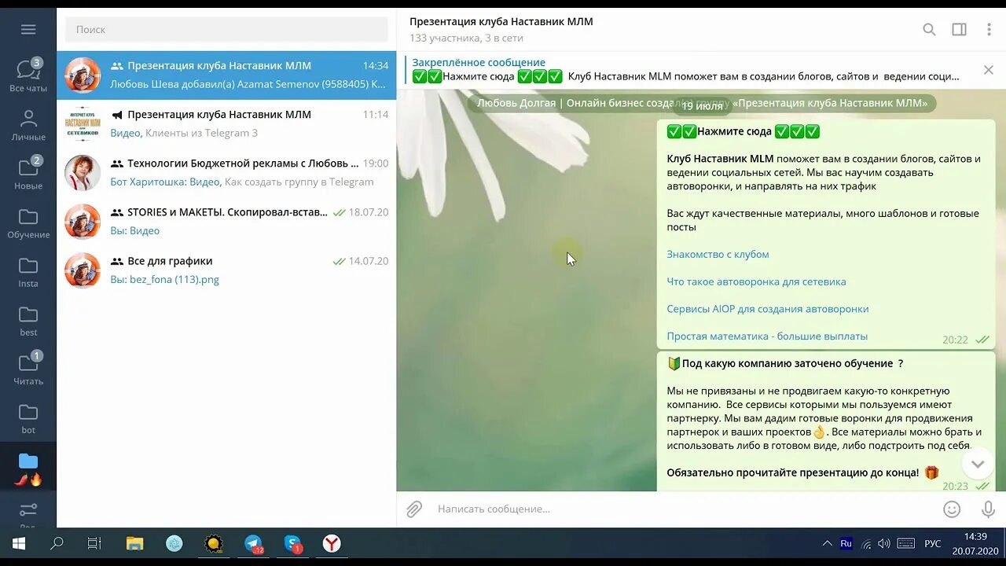Viewport: 1006px width, 566px height.
Task: Open the "Обучение" folder
Action: [28, 222]
